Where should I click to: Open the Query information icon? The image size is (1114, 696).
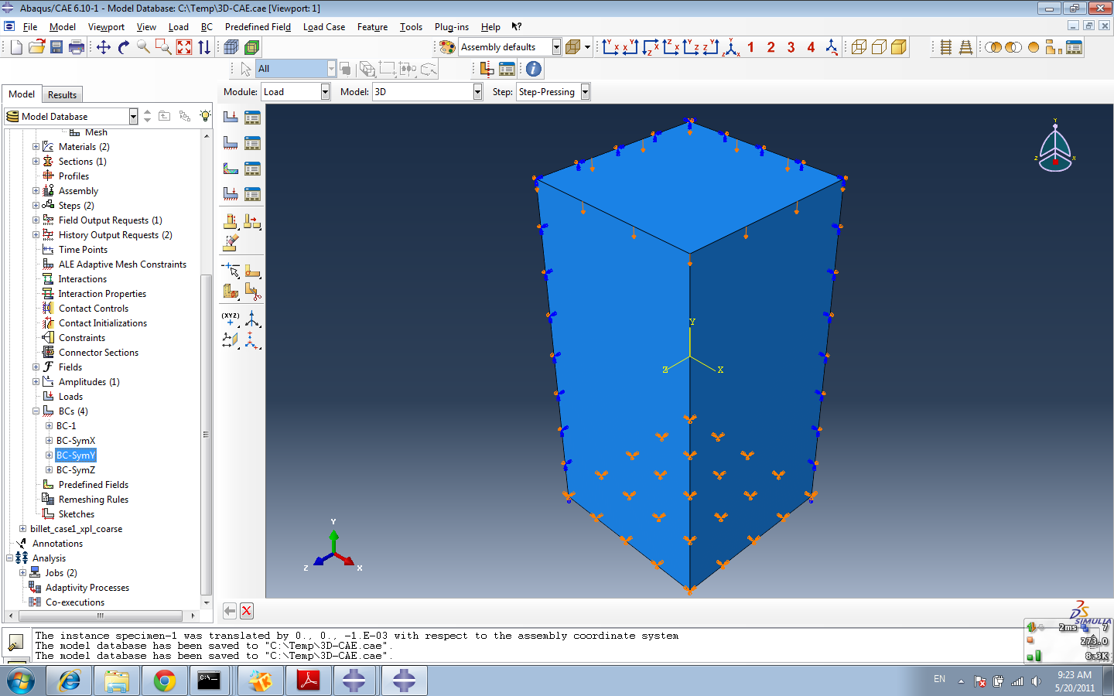[534, 69]
